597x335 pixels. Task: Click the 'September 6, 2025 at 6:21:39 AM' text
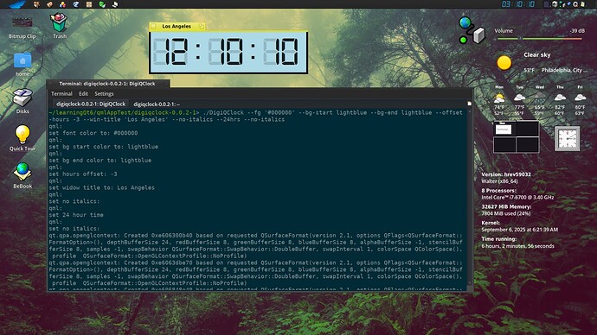(519, 230)
